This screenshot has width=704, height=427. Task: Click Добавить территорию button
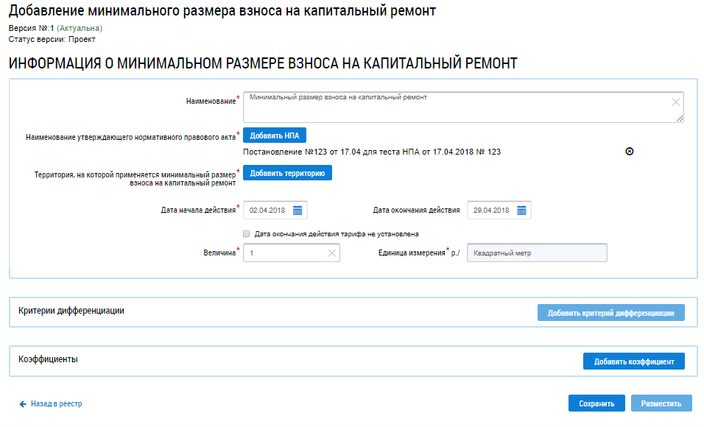[287, 173]
